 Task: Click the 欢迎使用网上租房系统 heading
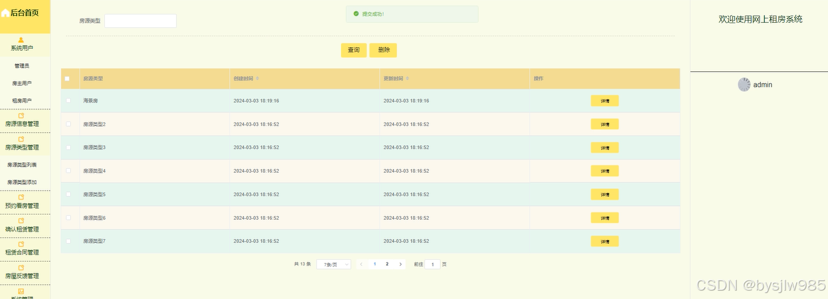pyautogui.click(x=761, y=19)
